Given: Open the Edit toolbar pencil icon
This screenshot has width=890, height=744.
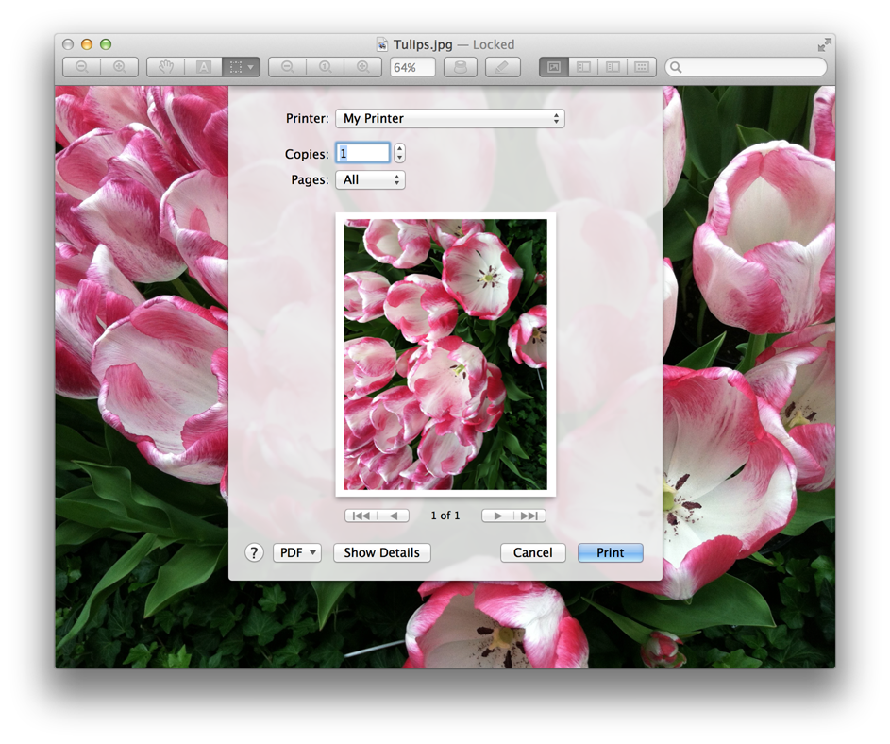Looking at the screenshot, I should pyautogui.click(x=502, y=67).
